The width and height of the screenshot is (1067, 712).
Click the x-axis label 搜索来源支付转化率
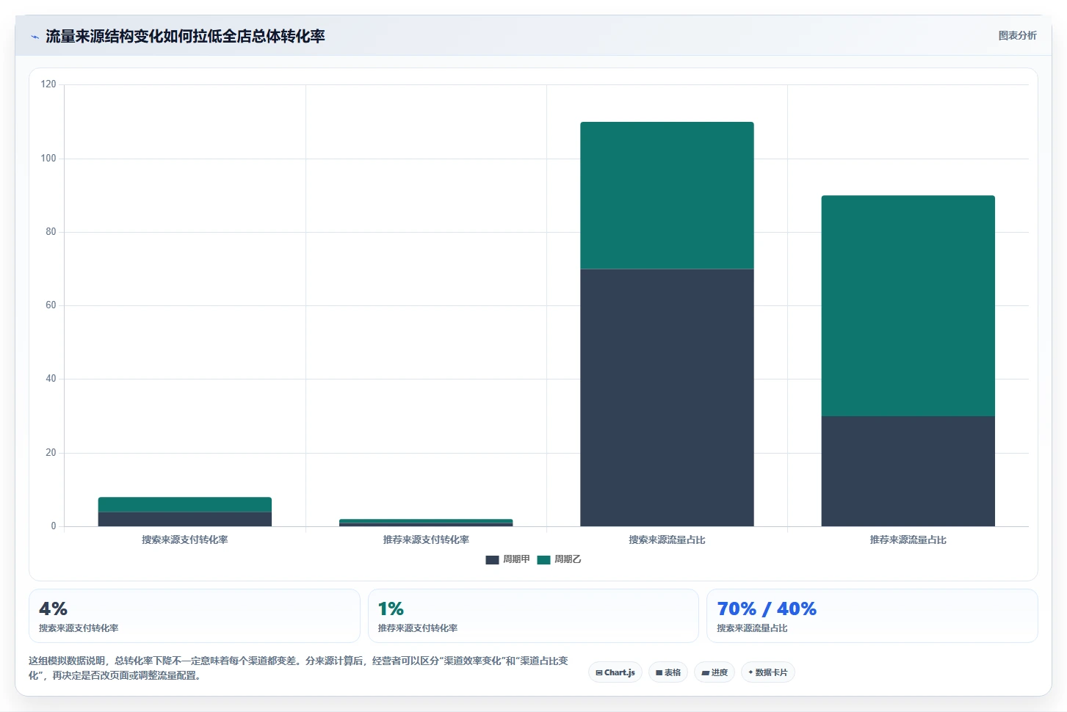(x=185, y=540)
